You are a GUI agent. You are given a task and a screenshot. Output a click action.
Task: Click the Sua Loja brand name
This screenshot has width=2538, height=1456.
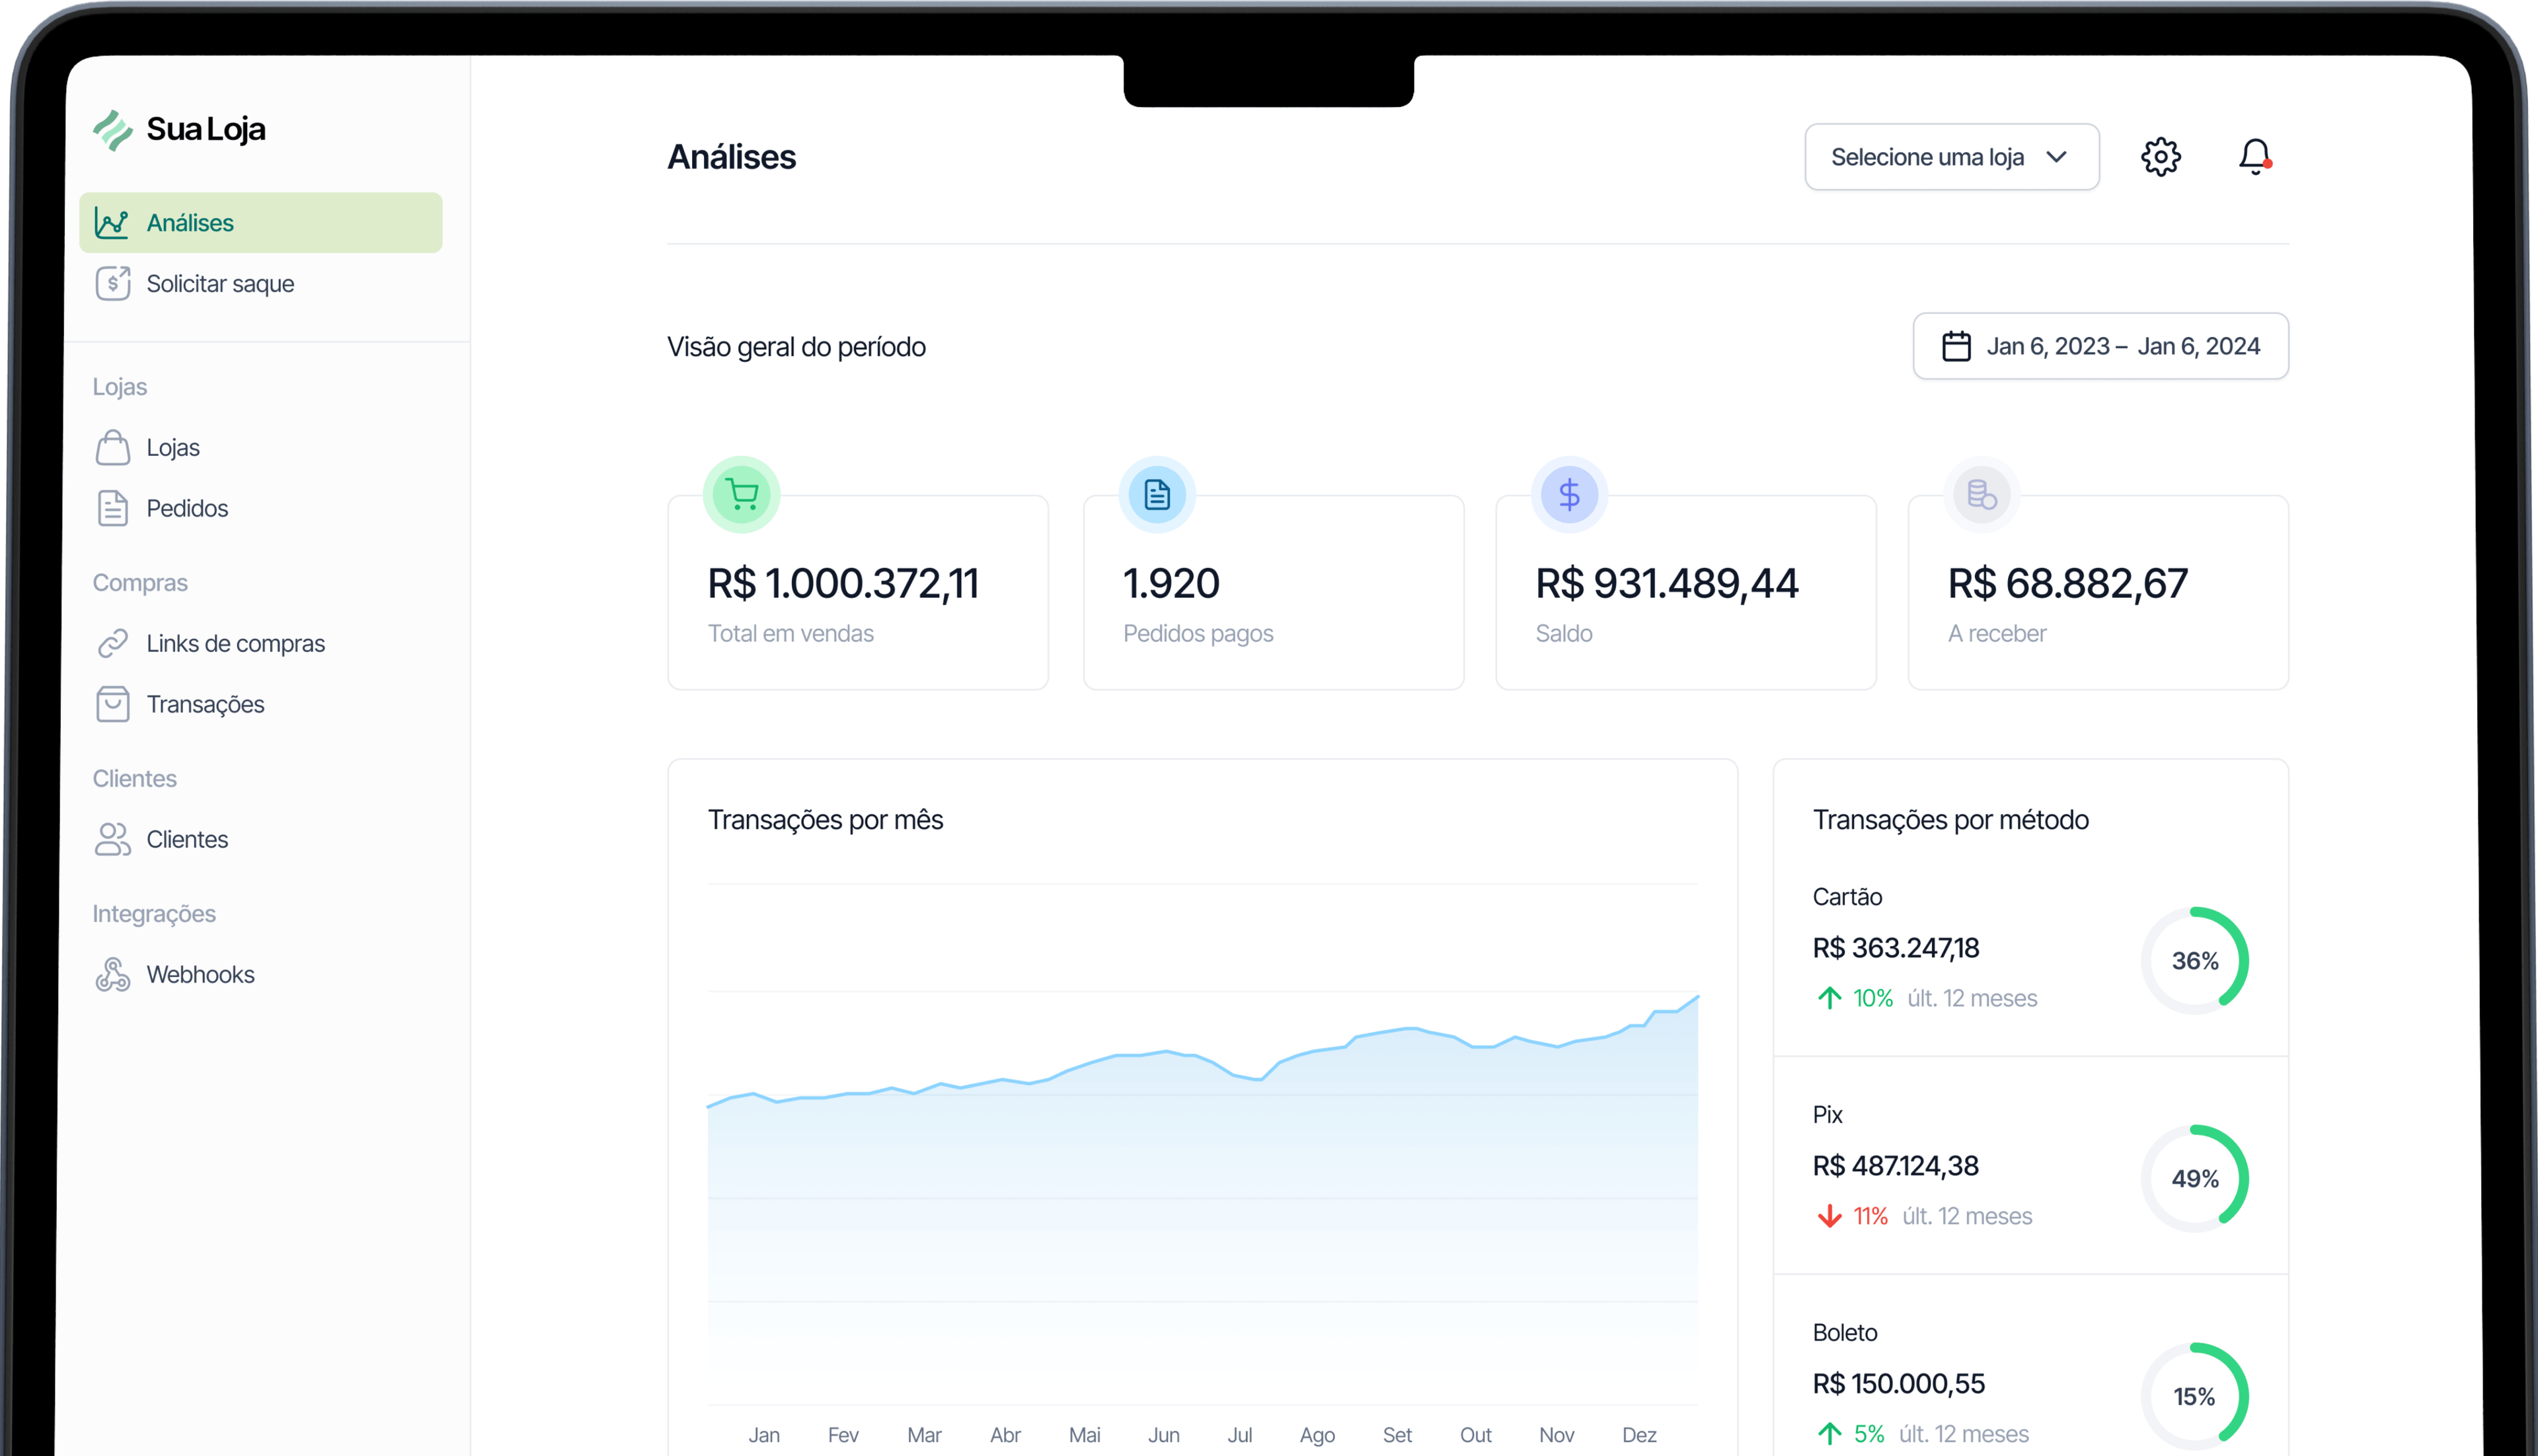click(x=206, y=130)
